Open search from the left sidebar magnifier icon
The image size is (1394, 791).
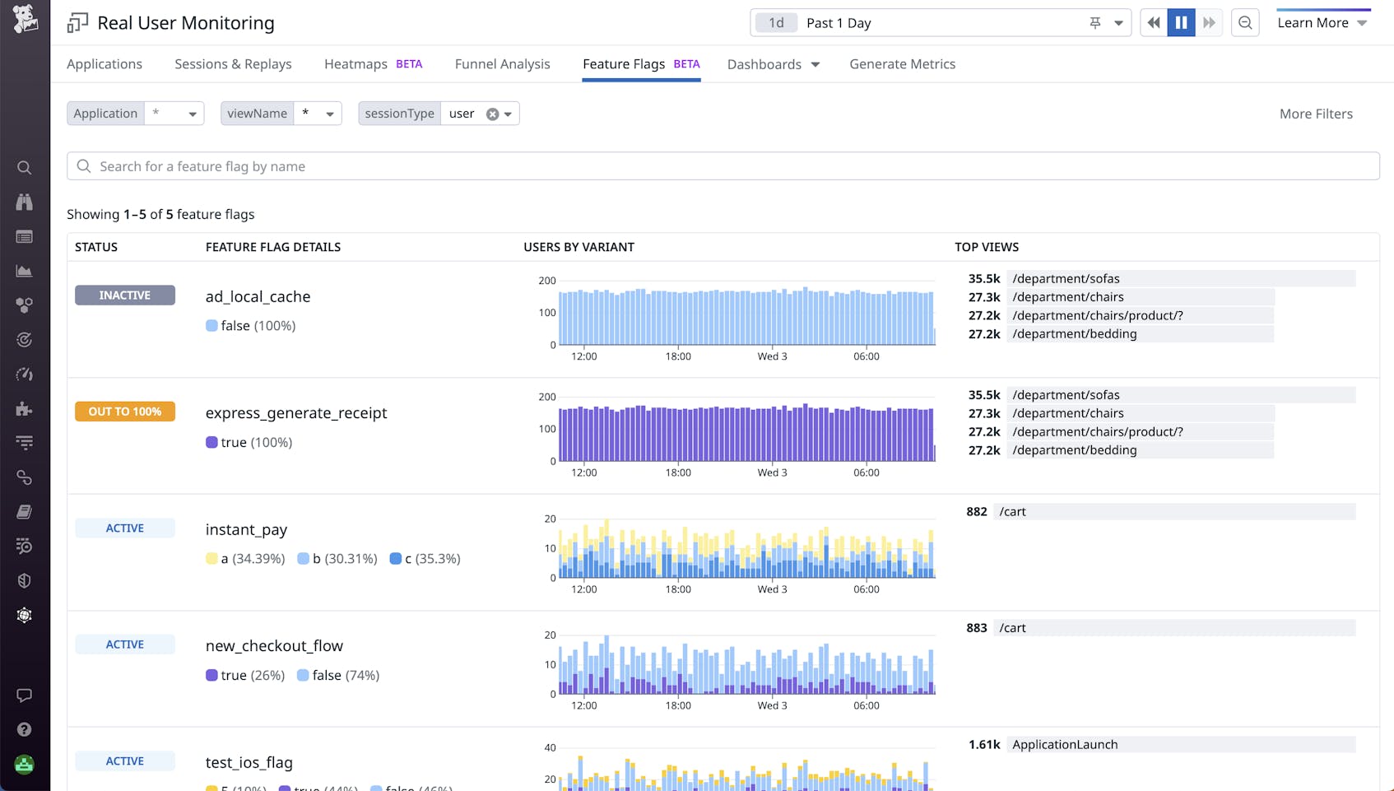25,168
